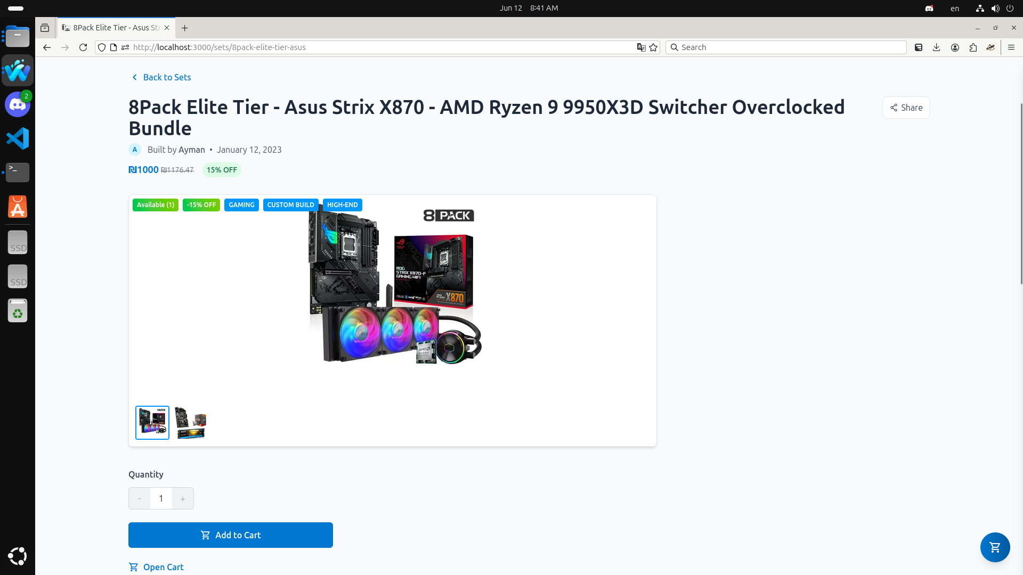This screenshot has width=1023, height=575.
Task: Click the Open Cart link
Action: click(156, 567)
